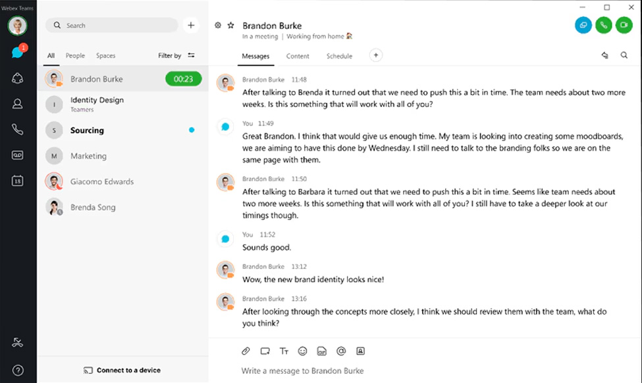Switch to the Schedule tab
The height and width of the screenshot is (383, 642).
tap(339, 56)
